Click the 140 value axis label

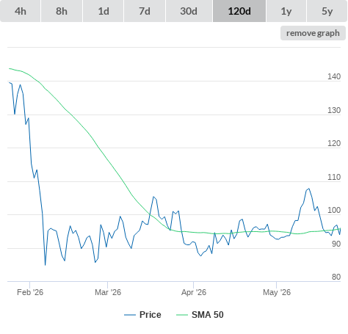tap(334, 76)
